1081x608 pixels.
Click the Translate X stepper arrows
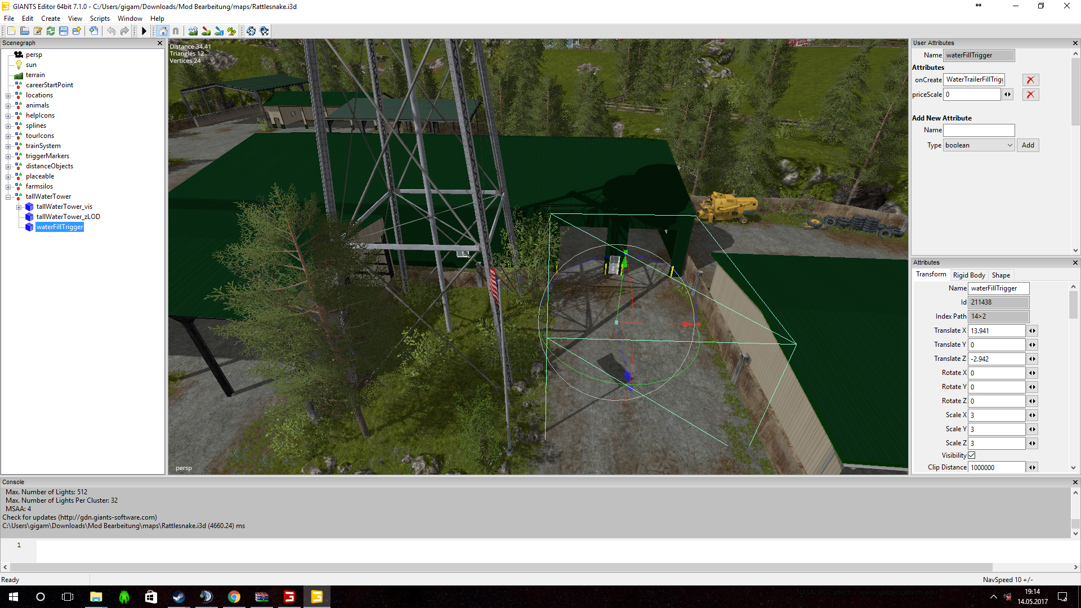(x=1032, y=331)
